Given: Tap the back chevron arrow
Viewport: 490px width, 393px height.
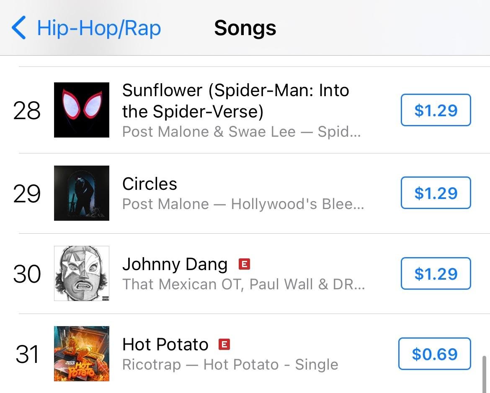Looking at the screenshot, I should pyautogui.click(x=19, y=28).
